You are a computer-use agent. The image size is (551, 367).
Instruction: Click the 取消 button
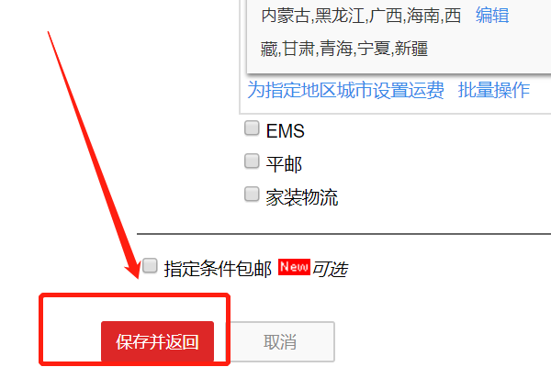pos(280,341)
